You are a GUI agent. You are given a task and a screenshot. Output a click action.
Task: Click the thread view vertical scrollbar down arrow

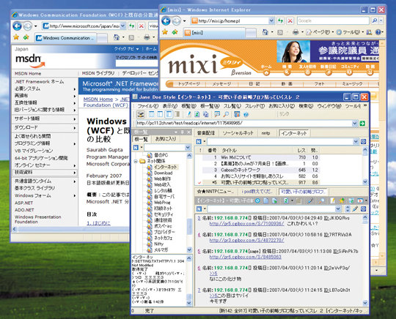(x=365, y=303)
